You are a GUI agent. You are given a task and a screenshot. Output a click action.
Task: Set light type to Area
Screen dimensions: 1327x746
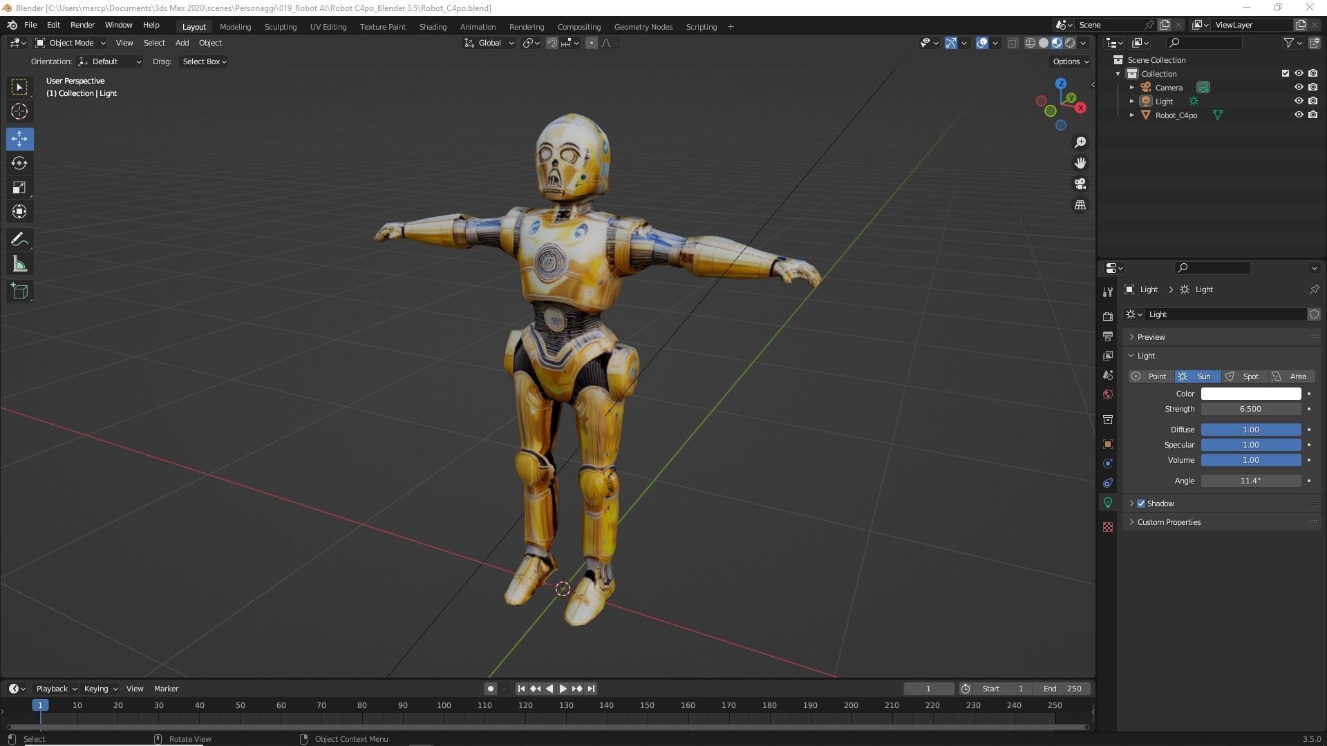click(1292, 376)
